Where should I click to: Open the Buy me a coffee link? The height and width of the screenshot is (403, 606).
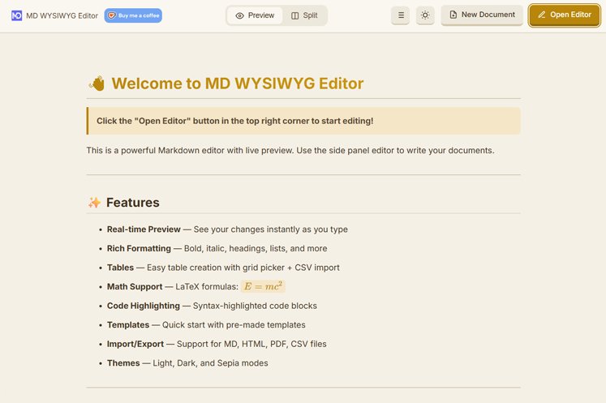coord(133,15)
